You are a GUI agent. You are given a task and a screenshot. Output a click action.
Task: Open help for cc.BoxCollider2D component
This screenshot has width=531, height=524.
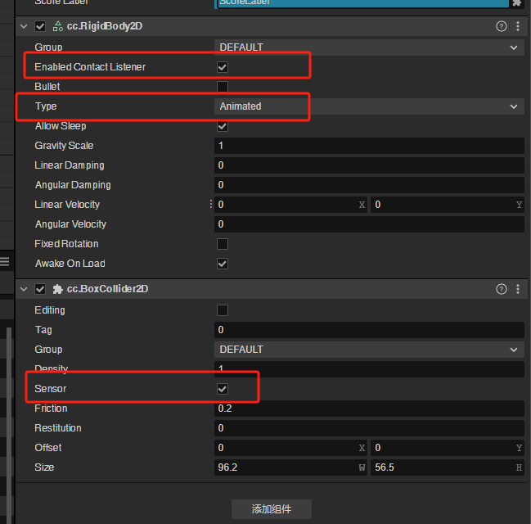502,289
